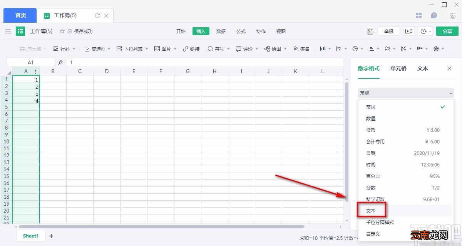This screenshot has height=246, width=462.
Task: Click the user avatar in toolbar
Action: pyautogui.click(x=370, y=31)
